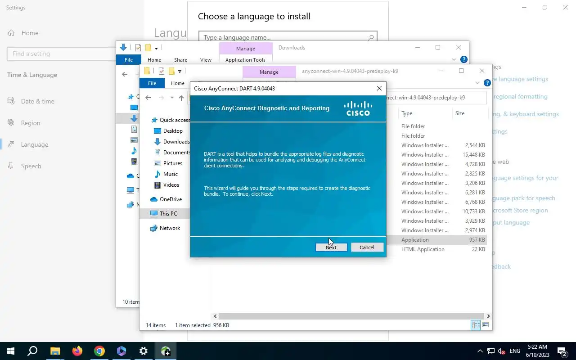Go up one folder in anyconnect Explorer

181,98
